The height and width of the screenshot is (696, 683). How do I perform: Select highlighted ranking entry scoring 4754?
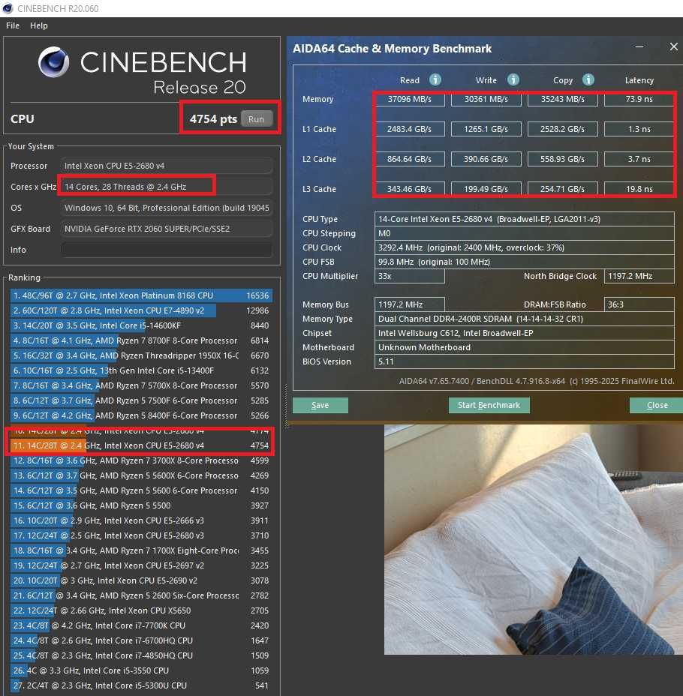point(141,445)
